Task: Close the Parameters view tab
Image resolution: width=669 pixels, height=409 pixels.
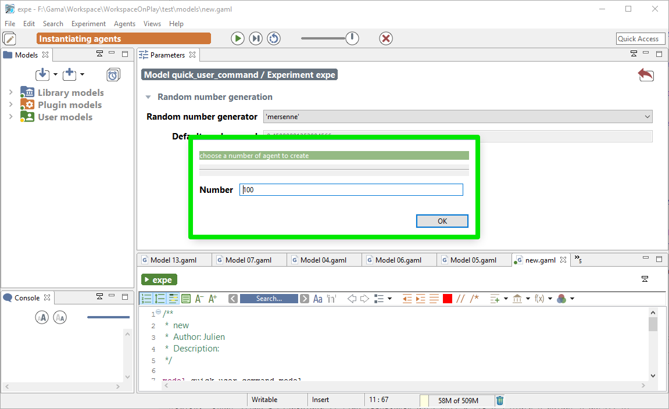Action: click(x=192, y=55)
